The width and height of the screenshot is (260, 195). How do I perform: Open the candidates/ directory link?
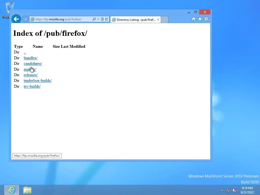click(x=33, y=63)
